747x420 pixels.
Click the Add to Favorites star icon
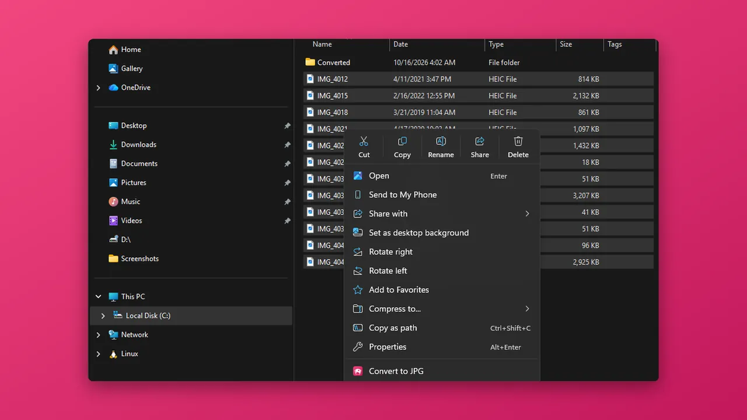(x=358, y=289)
